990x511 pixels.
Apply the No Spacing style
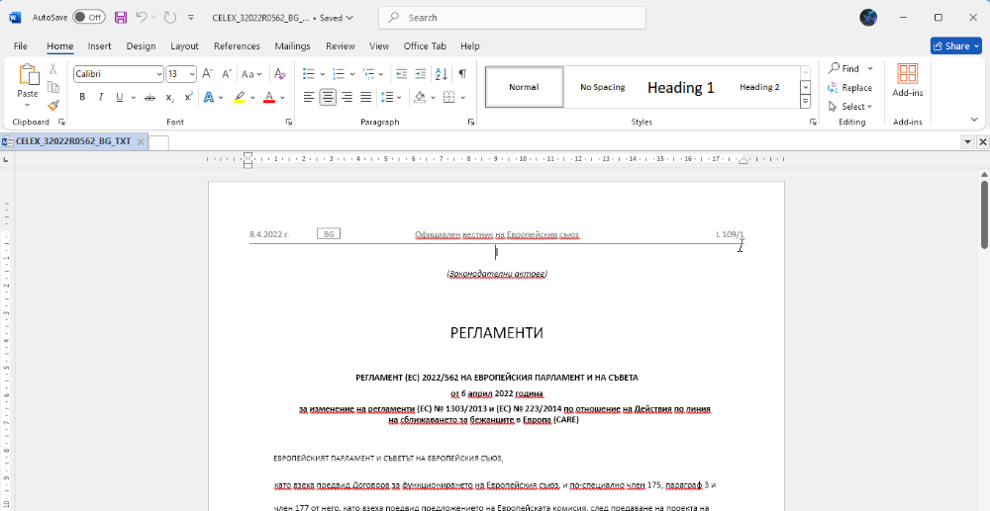click(602, 87)
